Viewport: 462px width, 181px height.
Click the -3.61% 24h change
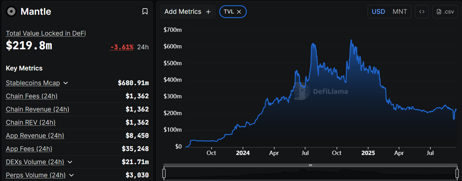point(122,47)
